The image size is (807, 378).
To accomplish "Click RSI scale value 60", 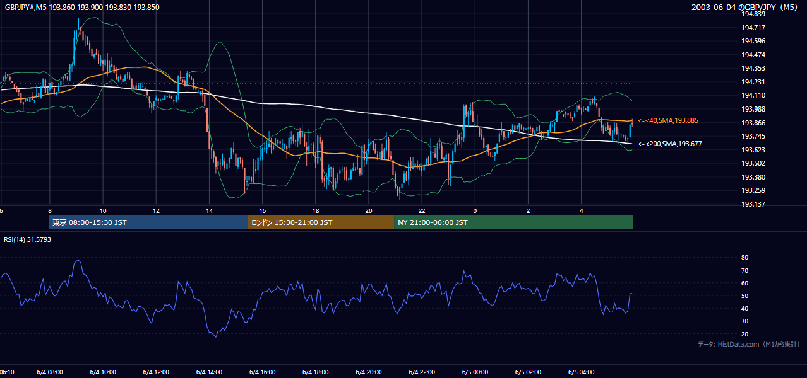I will (744, 283).
